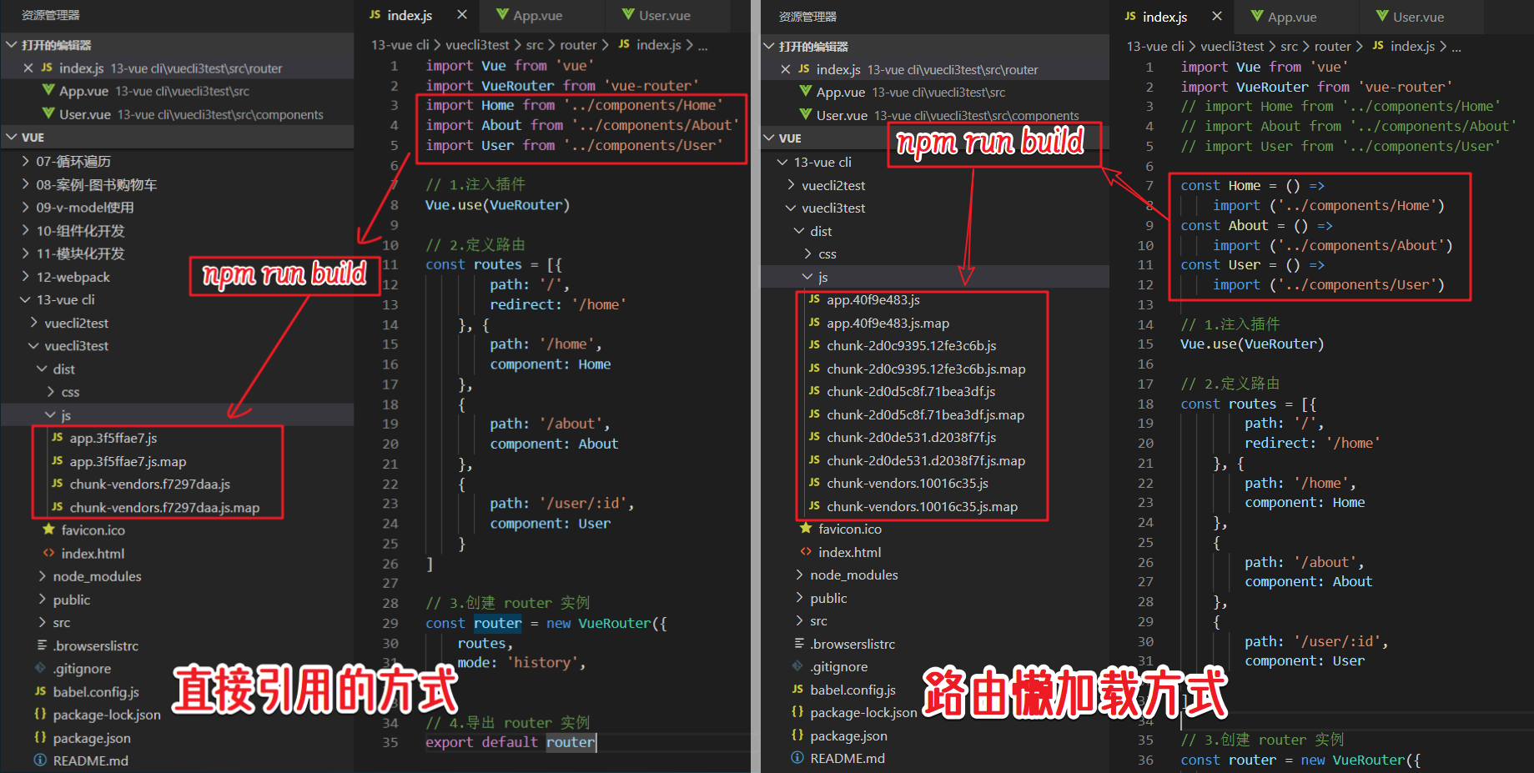Screen dimensions: 1534x773
Task: Click the package-lock.json braces icon in left window
Action: 41,715
